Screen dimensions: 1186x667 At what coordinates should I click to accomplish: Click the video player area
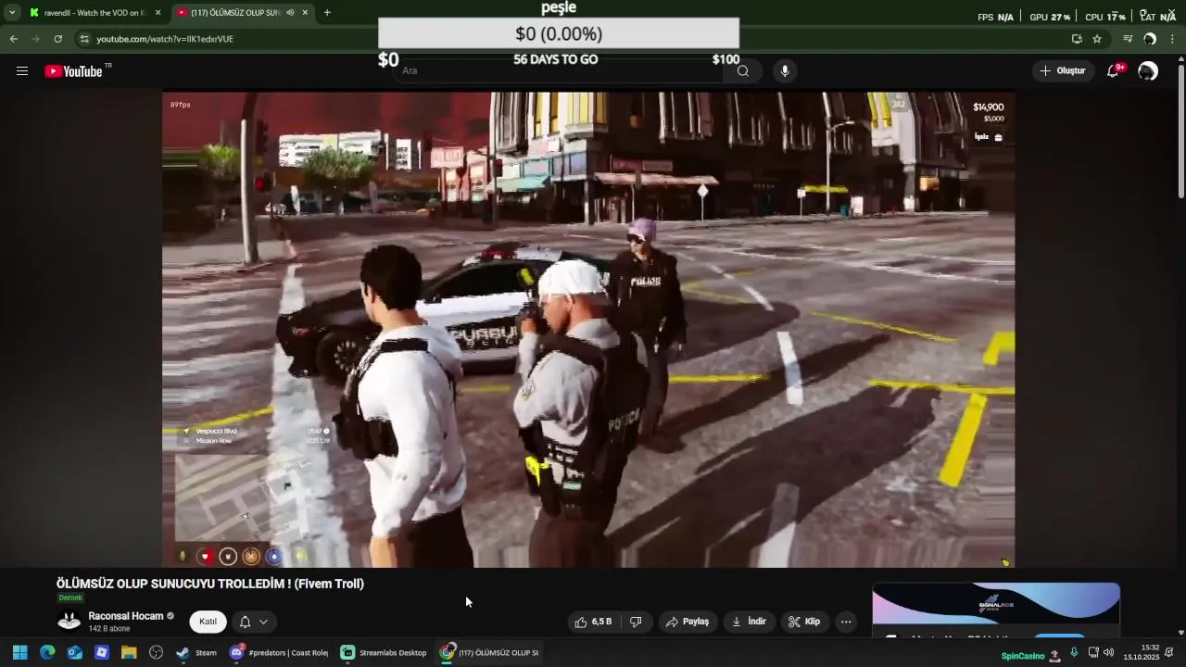588,329
